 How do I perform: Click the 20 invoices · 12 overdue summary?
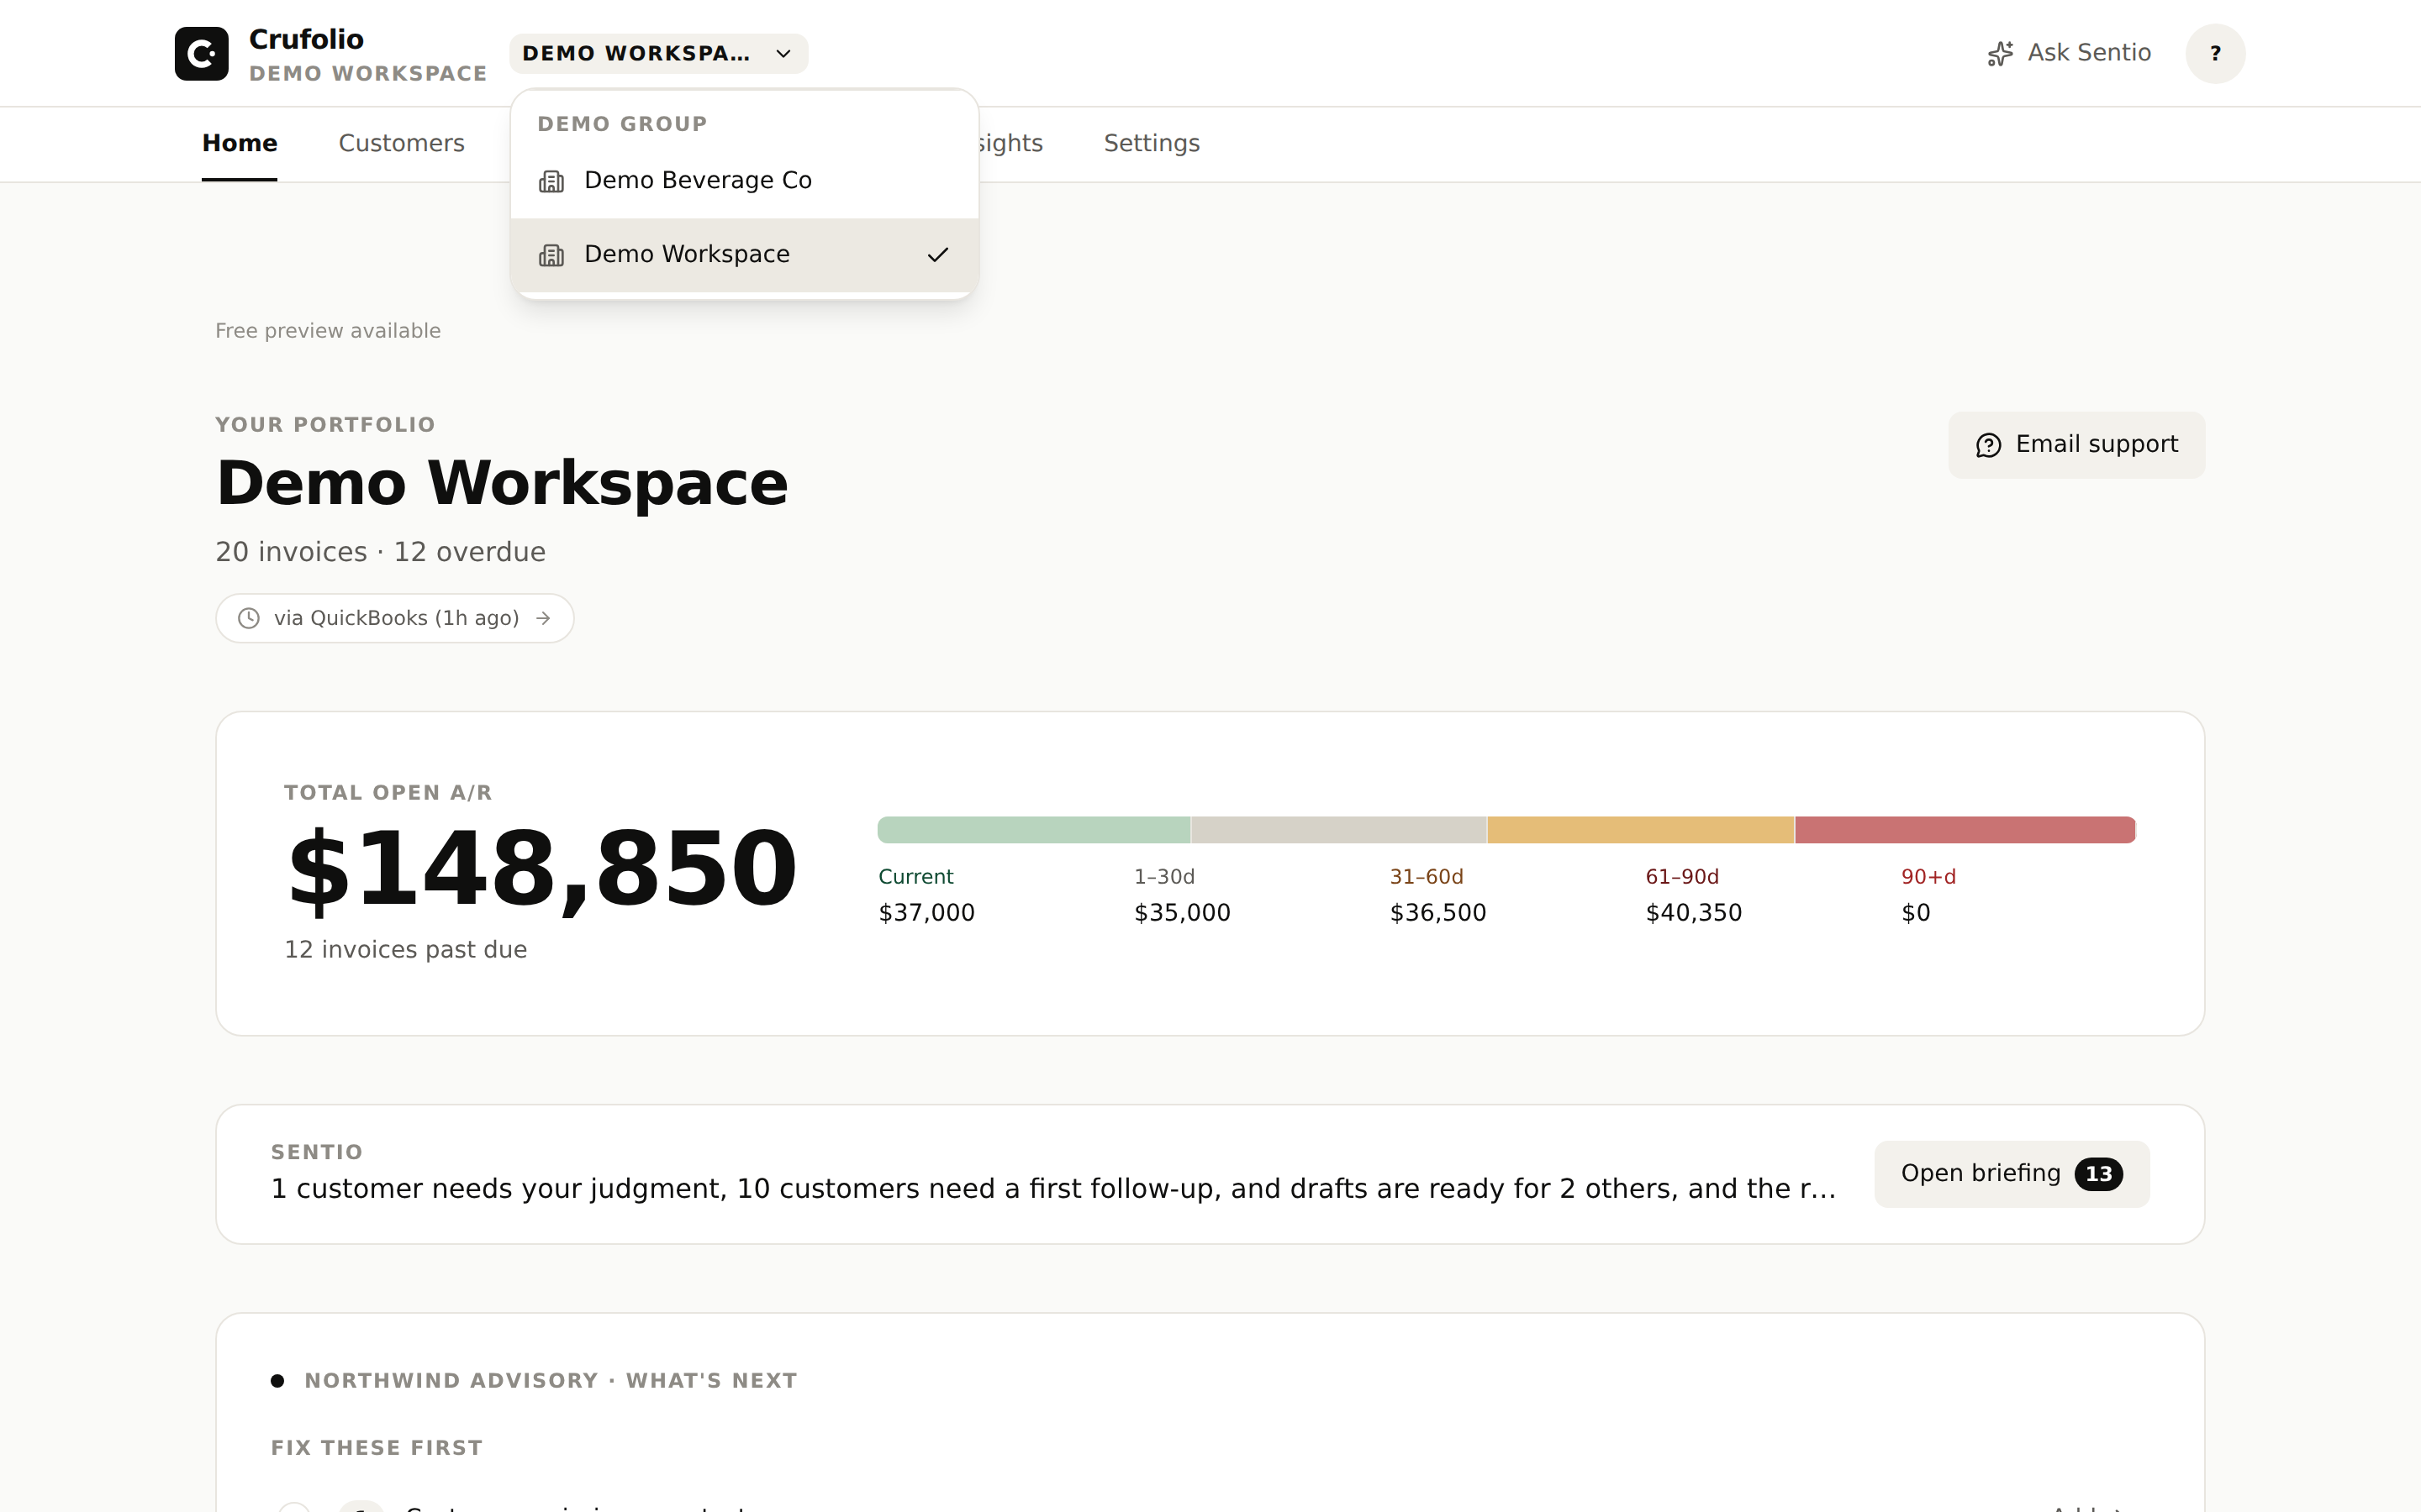[x=380, y=552]
